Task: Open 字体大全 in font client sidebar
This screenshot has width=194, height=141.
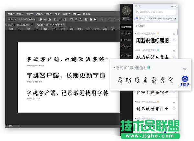Action: (126, 27)
